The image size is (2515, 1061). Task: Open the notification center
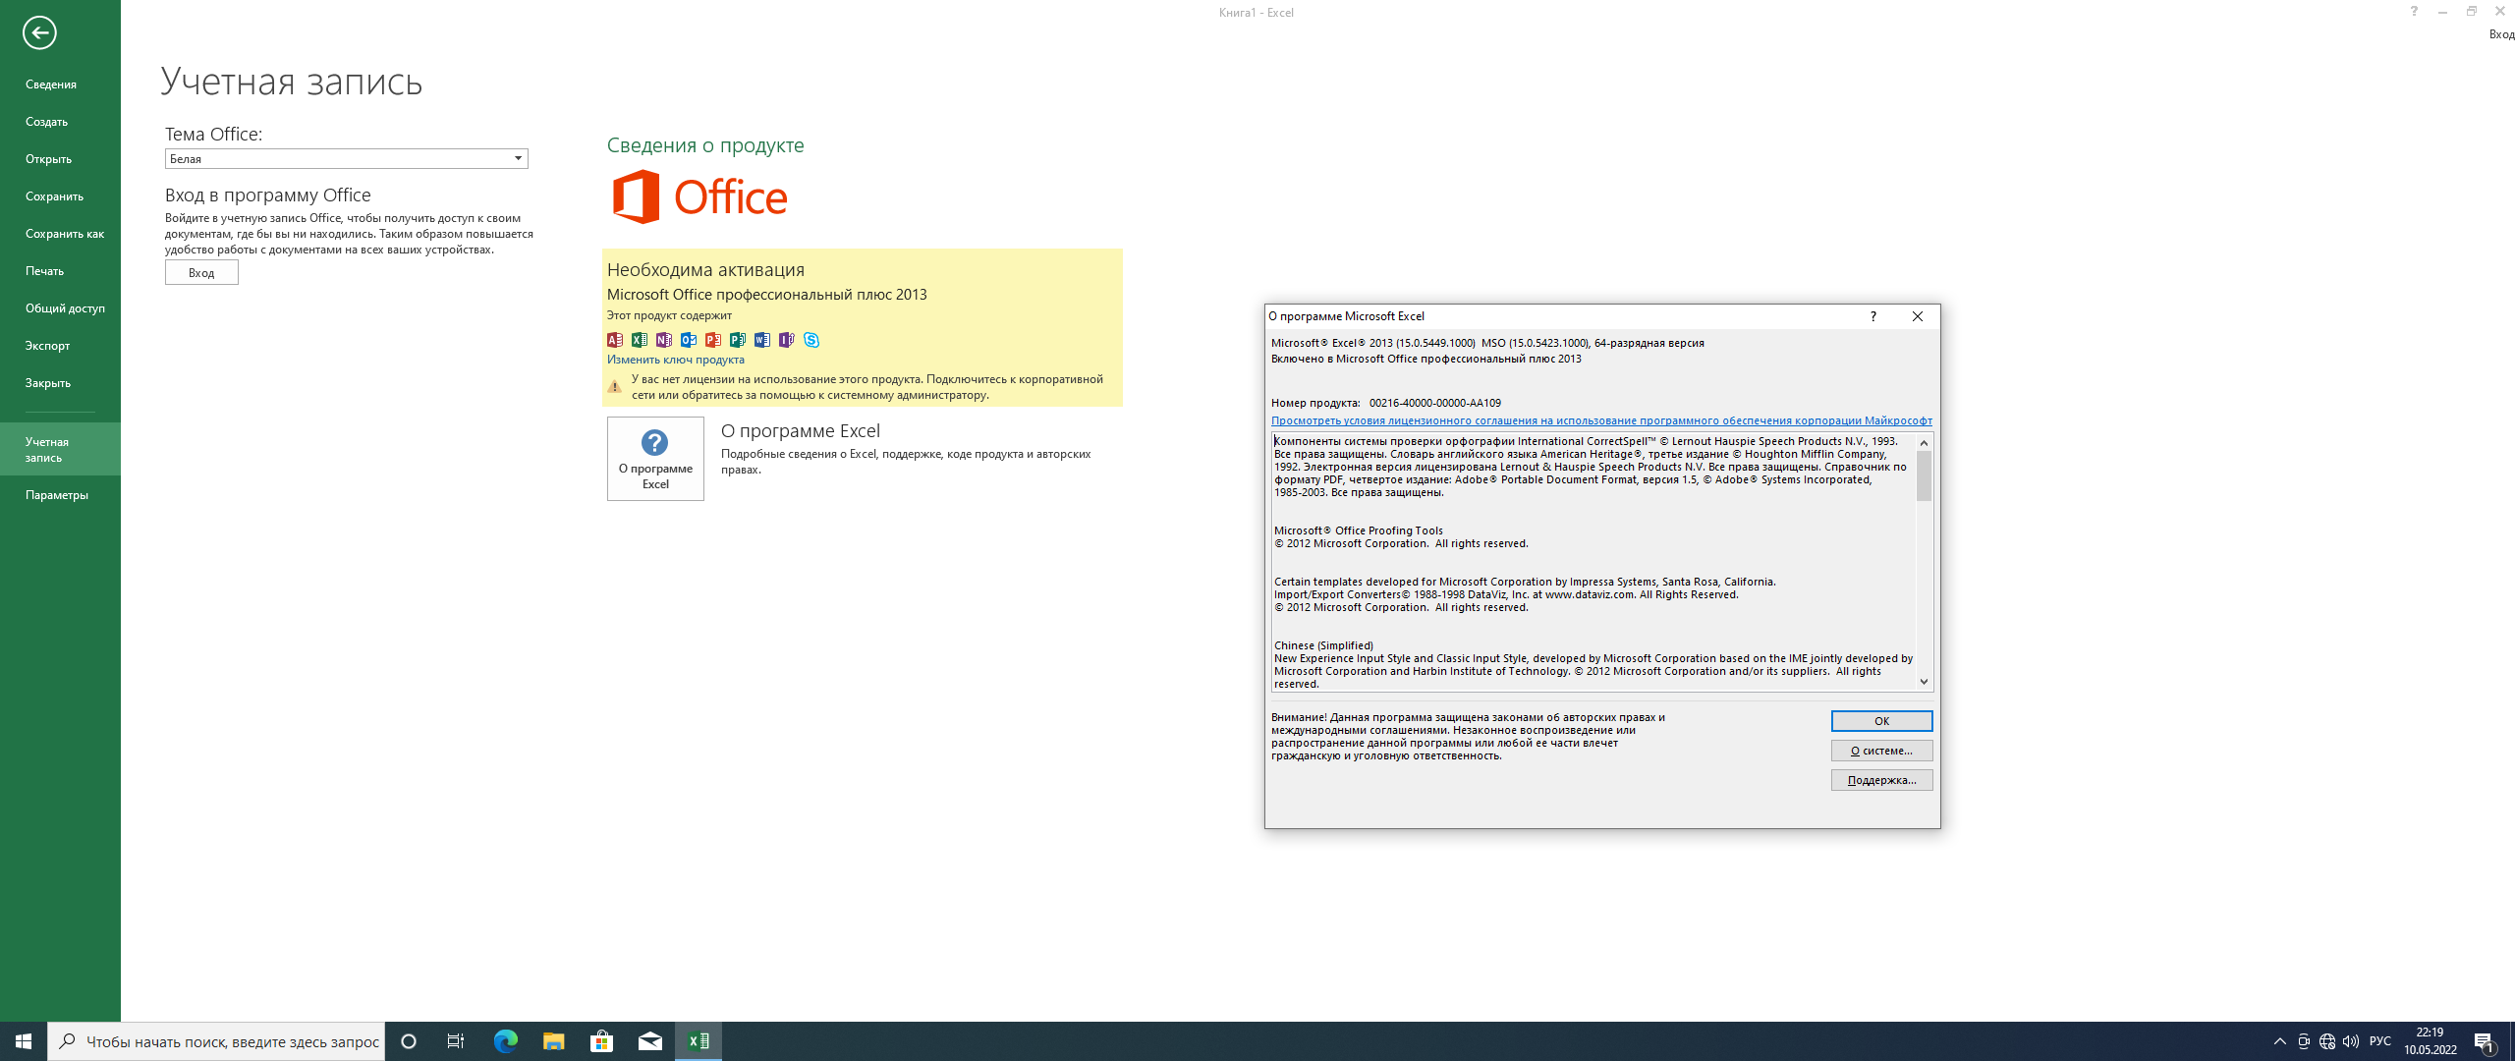[2485, 1041]
